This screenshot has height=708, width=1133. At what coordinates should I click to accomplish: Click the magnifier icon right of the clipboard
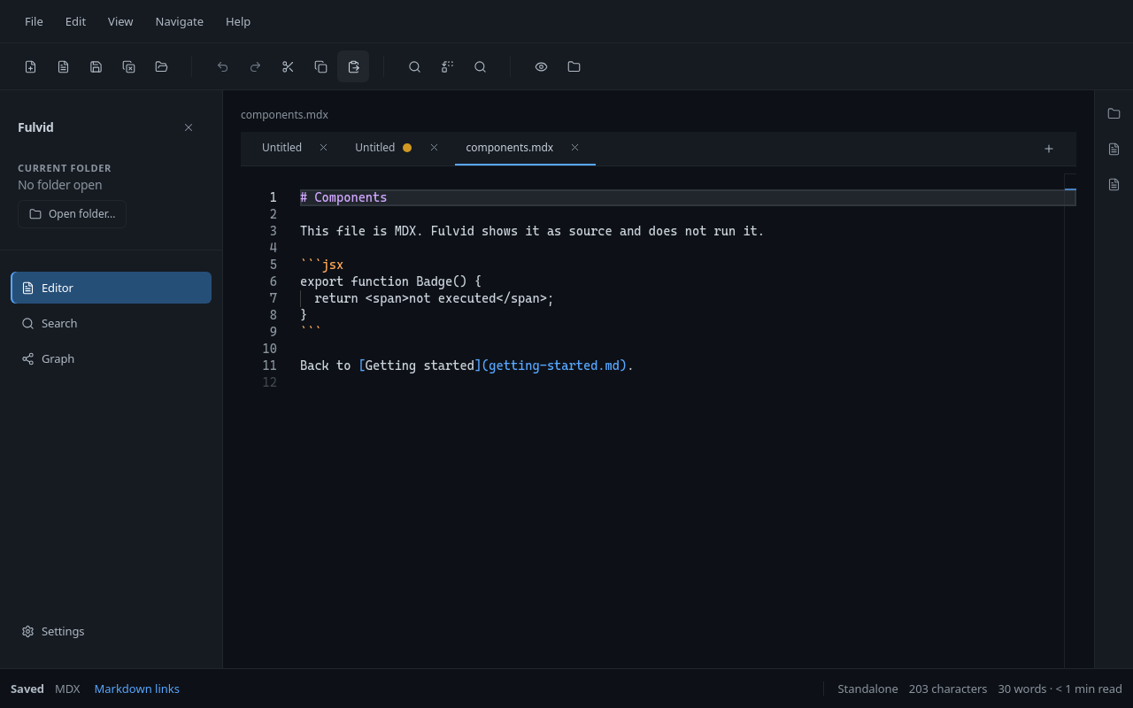414,66
